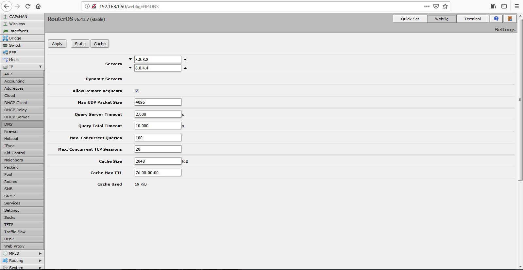Add server entry after 8.8.4.4 up arrow
Image resolution: width=523 pixels, height=270 pixels.
[185, 68]
